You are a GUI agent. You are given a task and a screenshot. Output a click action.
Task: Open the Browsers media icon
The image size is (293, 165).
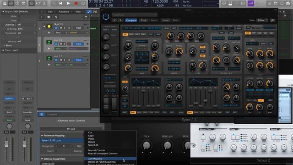(288, 3)
